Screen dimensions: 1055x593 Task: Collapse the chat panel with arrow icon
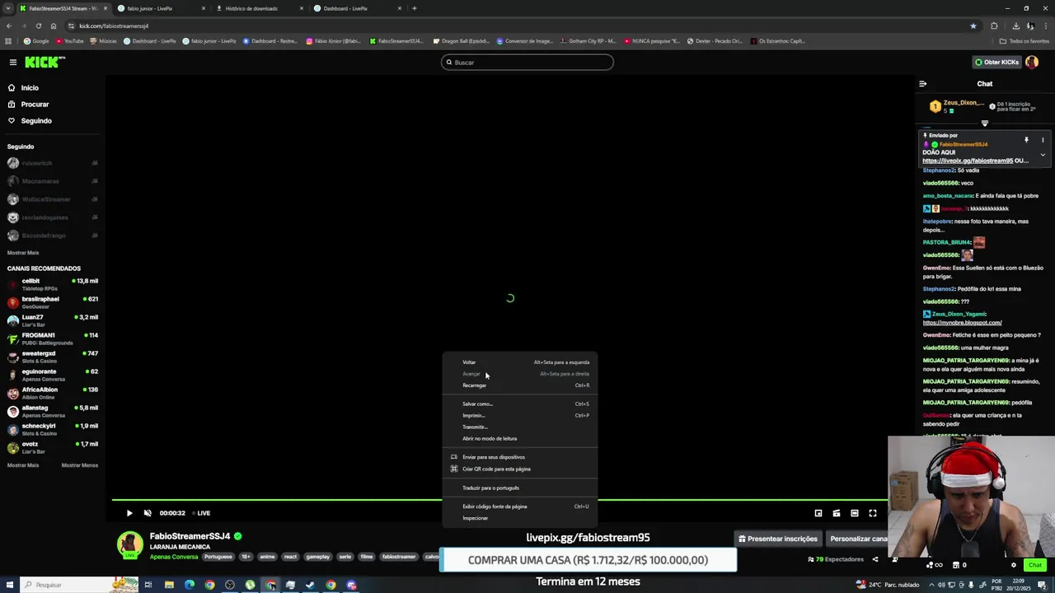coord(922,83)
